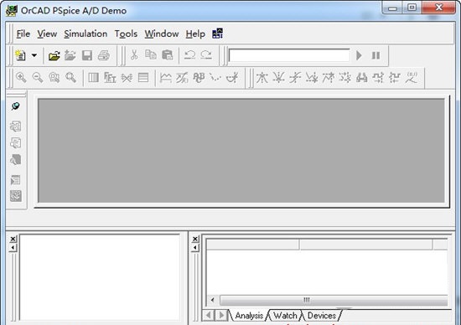Click the Simulation Status Window toggle icon
This screenshot has height=325, width=461.
click(x=16, y=196)
